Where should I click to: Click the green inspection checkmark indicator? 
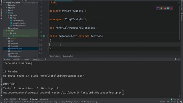[179, 3]
